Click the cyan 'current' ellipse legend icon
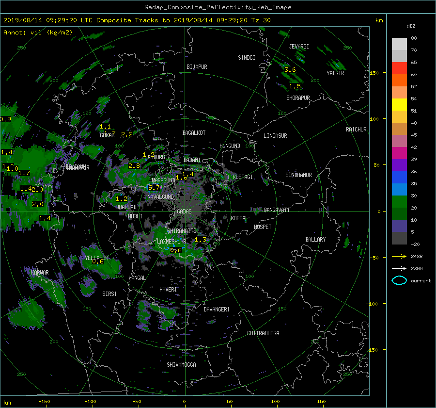The height and width of the screenshot is (408, 436). tap(399, 280)
